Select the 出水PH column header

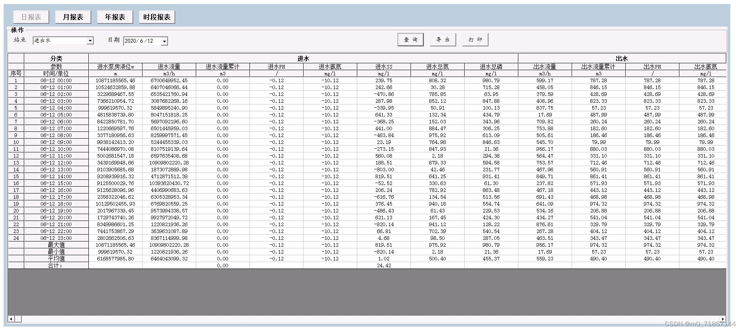click(652, 67)
